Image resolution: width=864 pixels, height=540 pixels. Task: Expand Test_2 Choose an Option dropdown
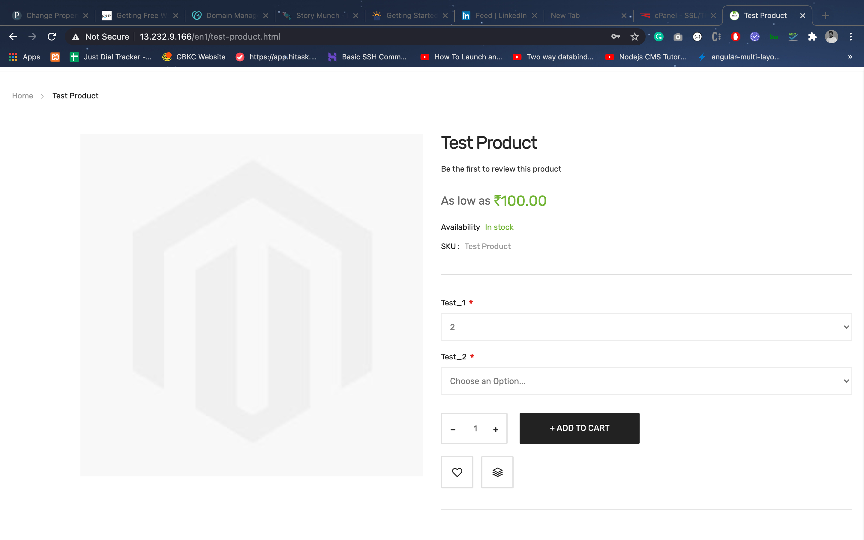tap(646, 381)
